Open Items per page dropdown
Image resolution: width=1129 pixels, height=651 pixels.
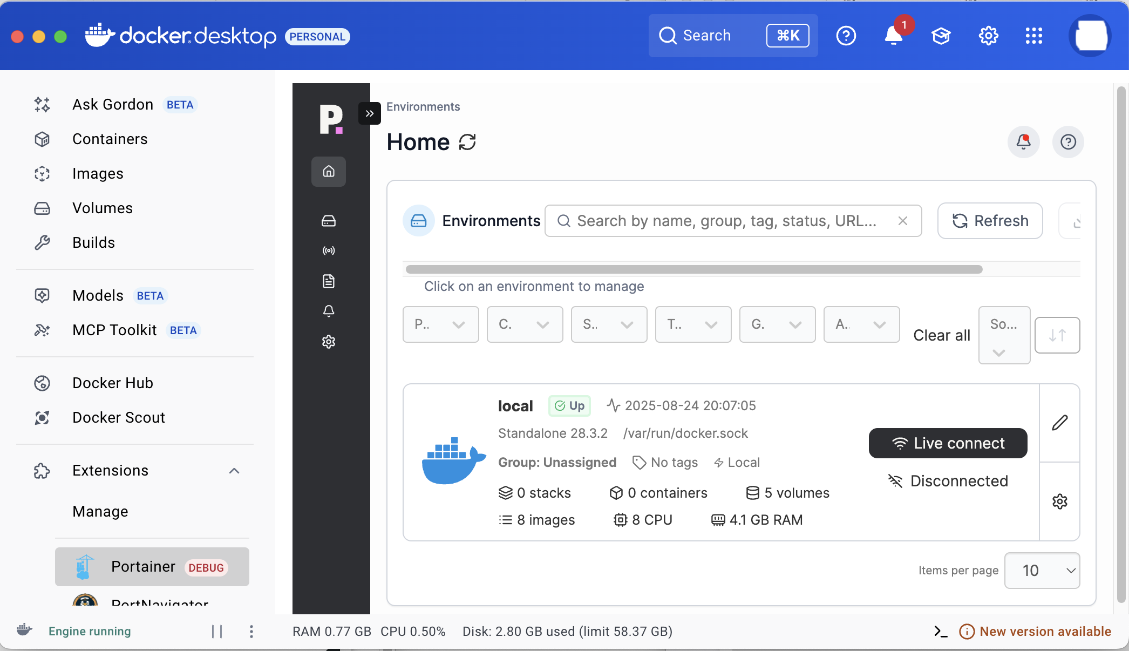point(1042,571)
